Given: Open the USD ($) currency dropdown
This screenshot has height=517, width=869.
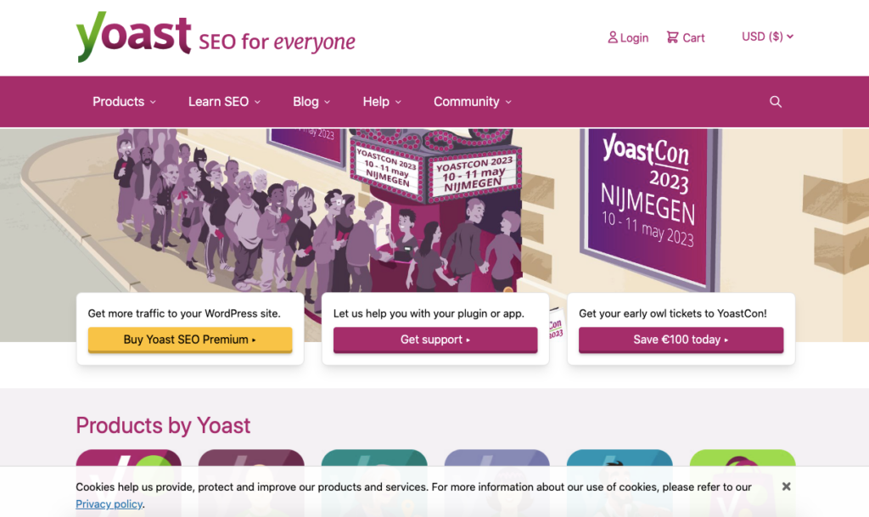Looking at the screenshot, I should click(x=767, y=37).
